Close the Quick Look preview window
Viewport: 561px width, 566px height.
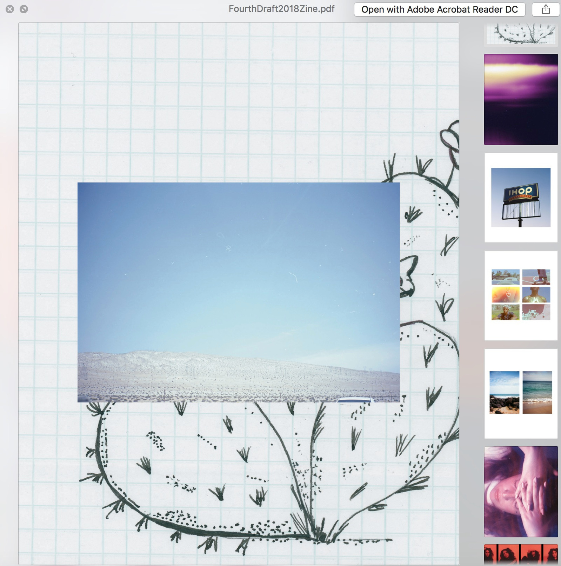tap(10, 9)
